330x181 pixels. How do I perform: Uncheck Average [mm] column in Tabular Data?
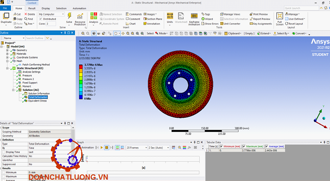[x=266, y=146]
